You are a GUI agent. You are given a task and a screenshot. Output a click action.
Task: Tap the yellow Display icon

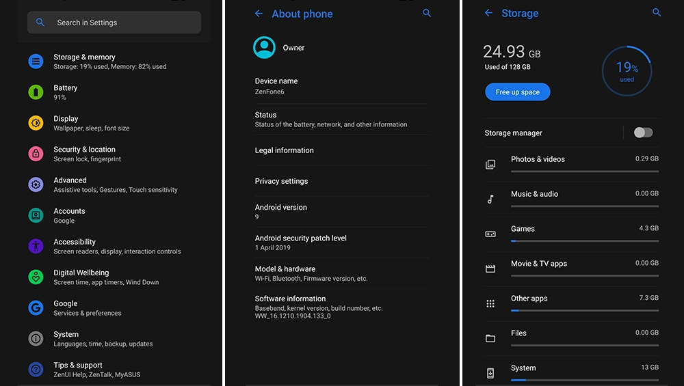tap(36, 123)
